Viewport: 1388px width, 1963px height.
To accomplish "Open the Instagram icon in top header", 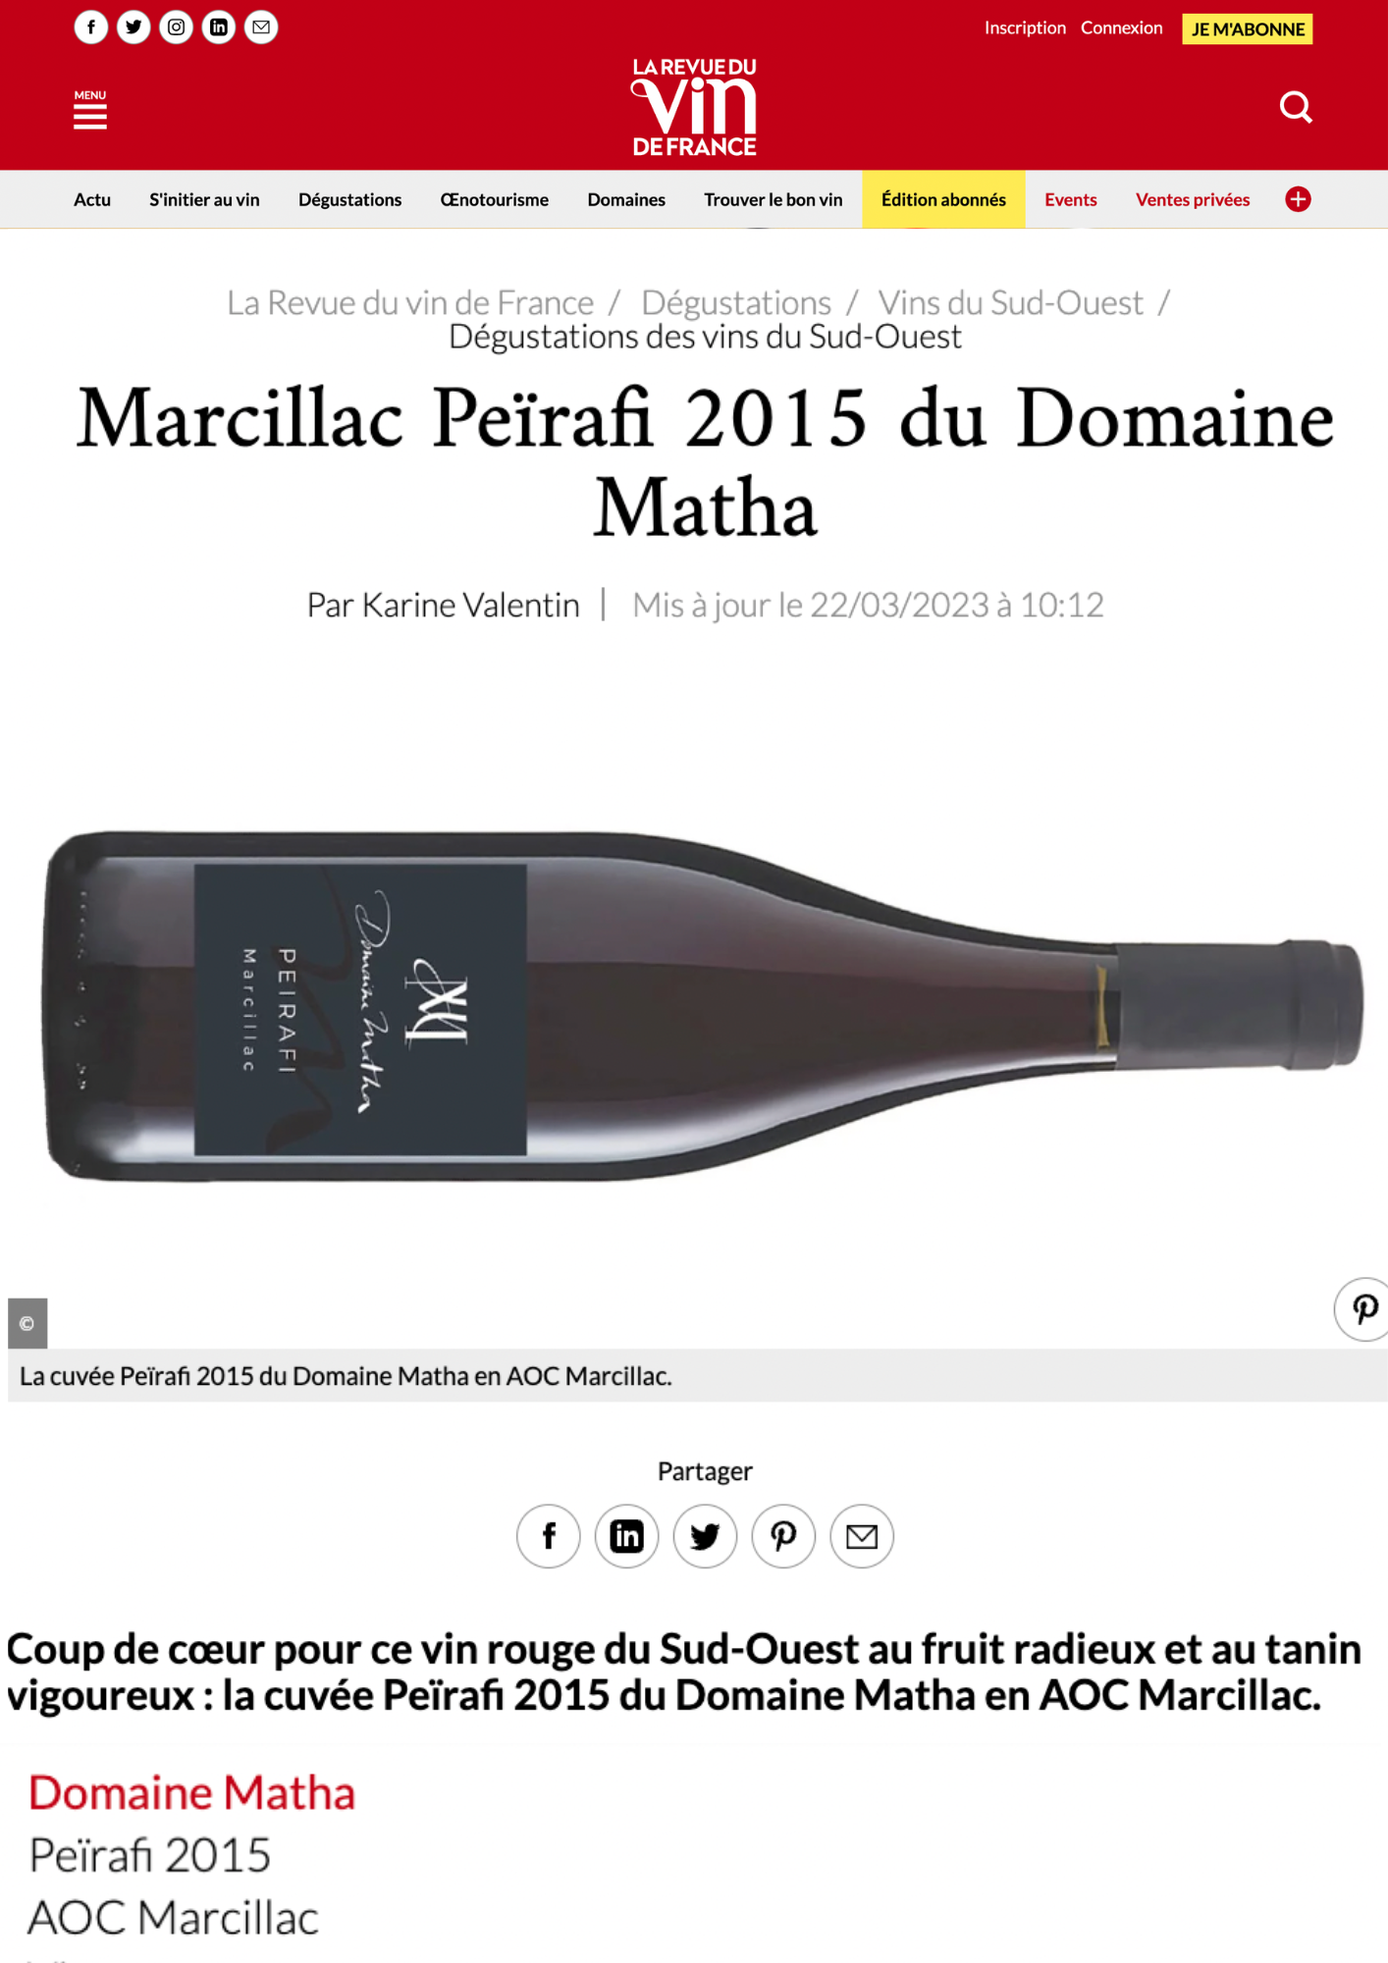I will point(177,27).
